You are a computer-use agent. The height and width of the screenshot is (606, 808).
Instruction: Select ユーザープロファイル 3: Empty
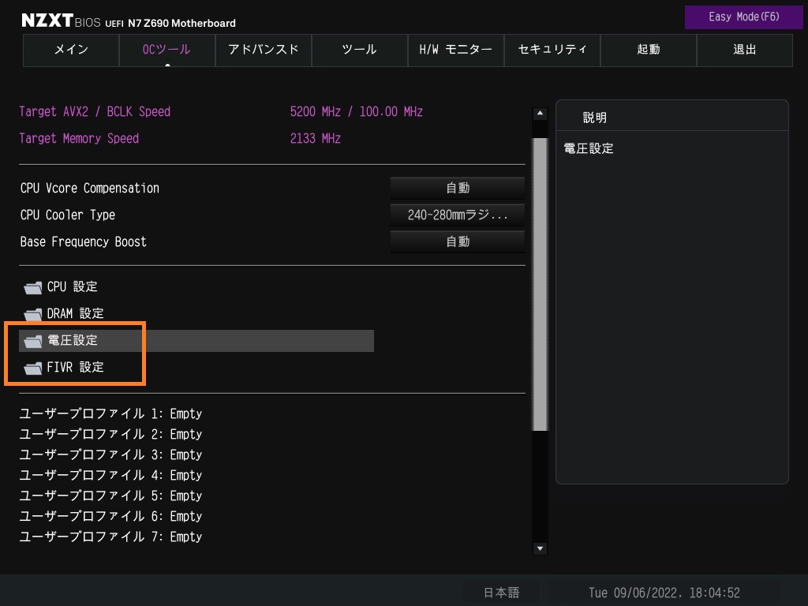tap(110, 455)
